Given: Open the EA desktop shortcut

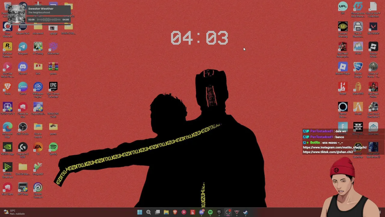Looking at the screenshot, I should point(38,149).
